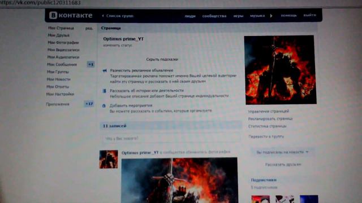The image size is (362, 203).
Task: Open Мои Сообщения in sidebar
Action: pyautogui.click(x=62, y=64)
